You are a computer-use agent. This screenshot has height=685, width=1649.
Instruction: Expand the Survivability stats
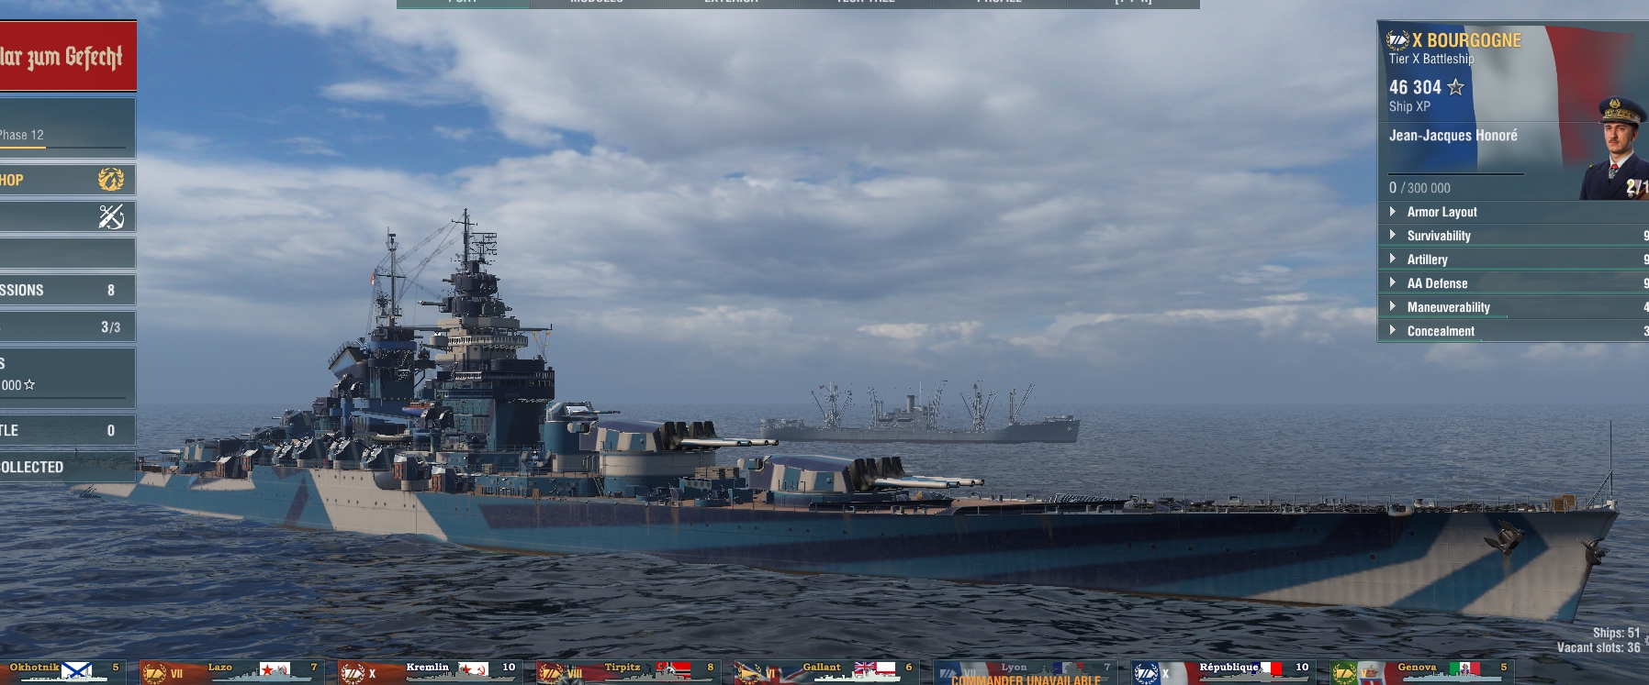1513,236
